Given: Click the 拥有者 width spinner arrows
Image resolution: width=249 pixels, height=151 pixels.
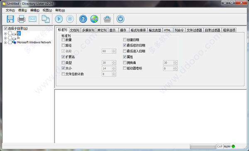Looking at the screenshot, I should point(175,62).
